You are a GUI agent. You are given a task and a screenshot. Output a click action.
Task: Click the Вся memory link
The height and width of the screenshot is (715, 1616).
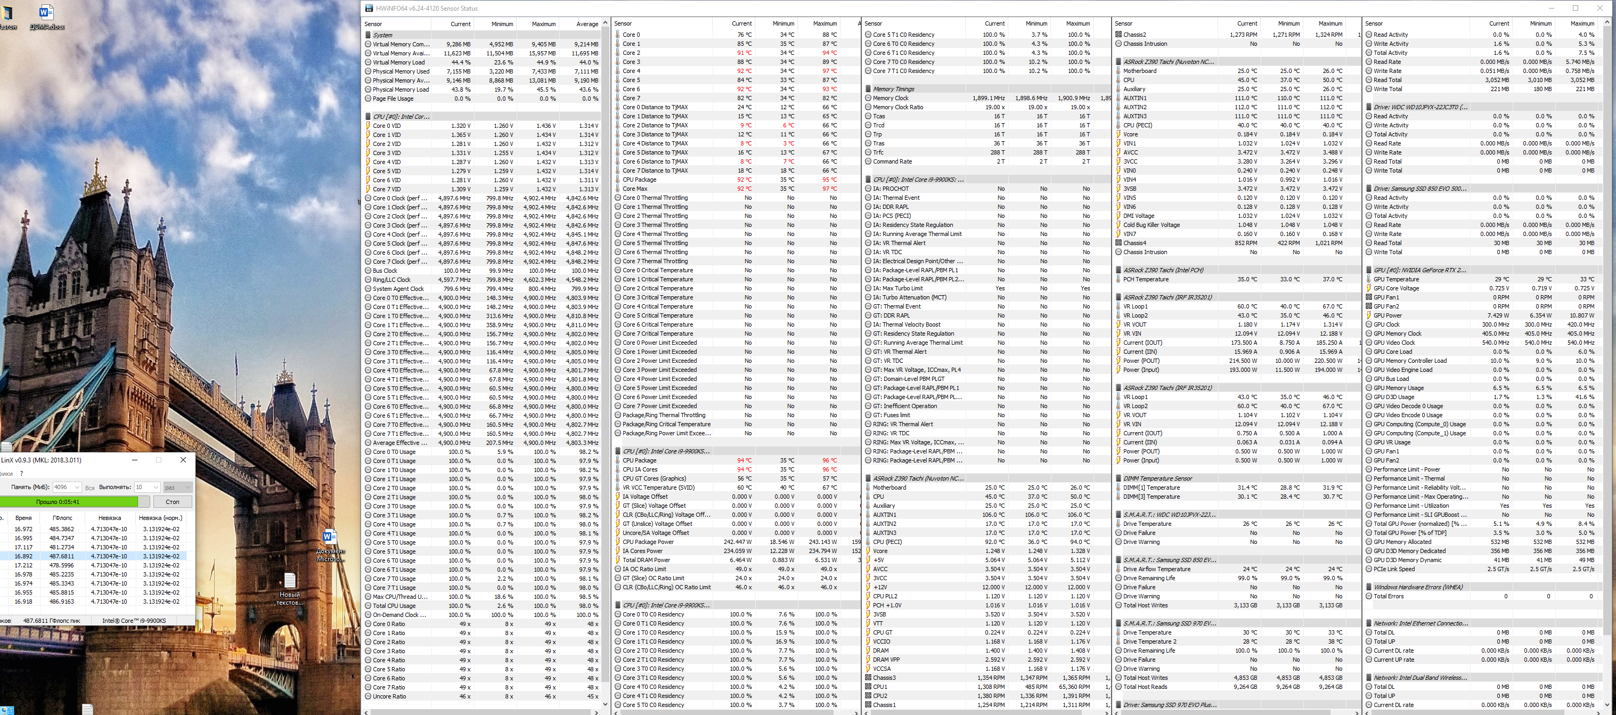click(89, 488)
